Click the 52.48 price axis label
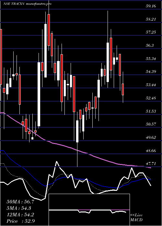 click(x=151, y=98)
